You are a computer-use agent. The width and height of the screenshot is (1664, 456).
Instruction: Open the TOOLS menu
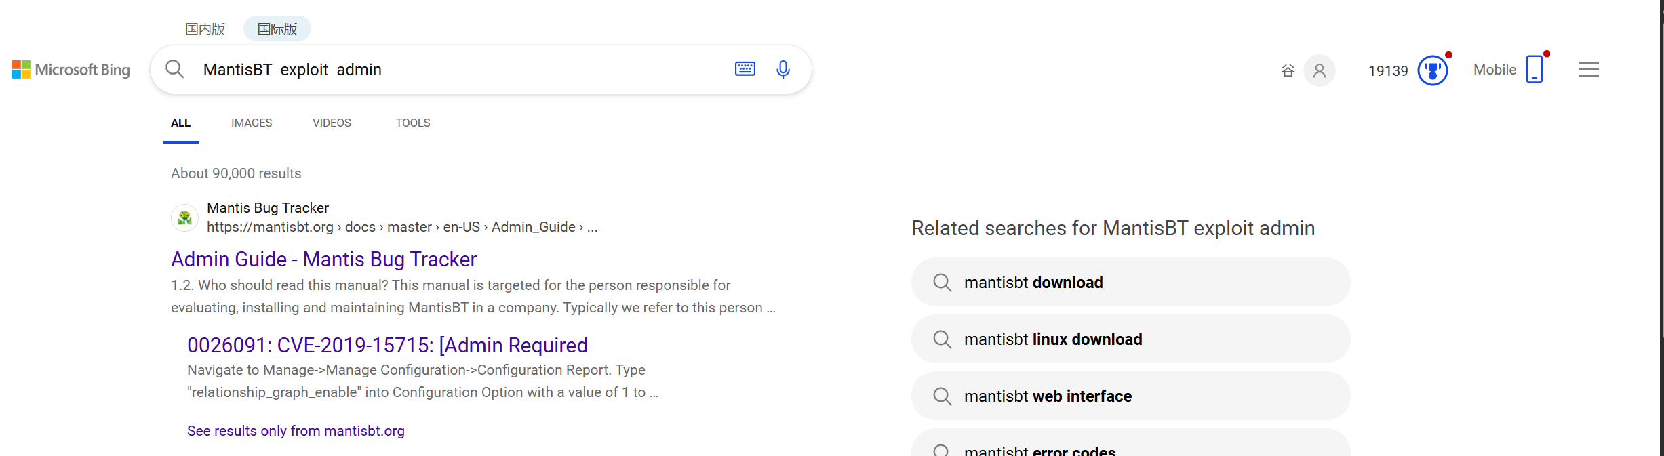413,123
